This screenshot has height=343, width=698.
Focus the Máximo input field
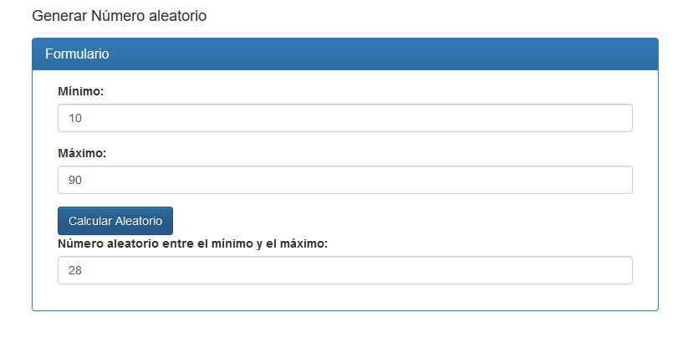pos(345,180)
